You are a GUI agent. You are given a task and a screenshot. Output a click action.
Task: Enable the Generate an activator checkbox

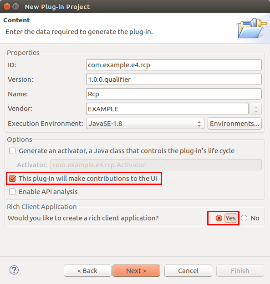coord(12,151)
